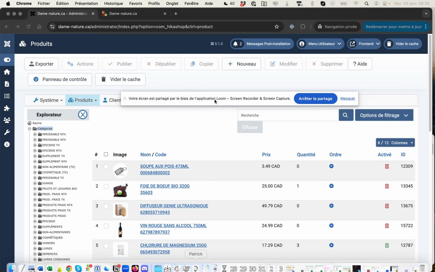435x272 pixels.
Task: Open the Home dashboard sidebar icon
Action: click(x=7, y=72)
